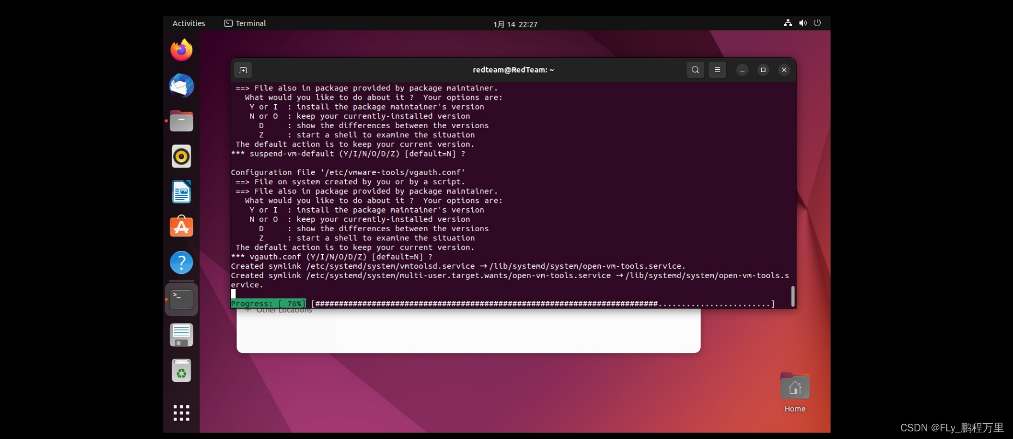Click the 'redteam@RedTeam: ~' title bar
Image resolution: width=1013 pixels, height=439 pixels.
point(513,70)
